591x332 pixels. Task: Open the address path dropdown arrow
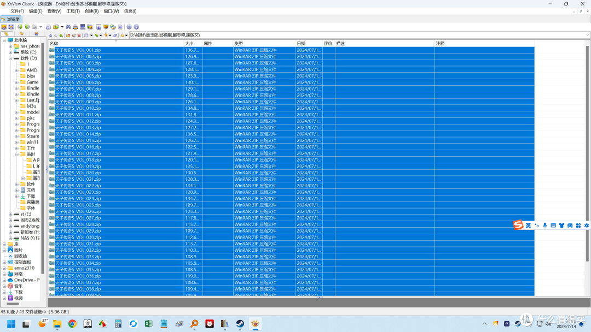coord(588,35)
